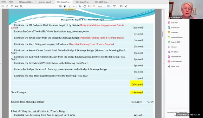This screenshot has height=118, width=203.
Task: Go to previous page arrow
Action: 60,6
